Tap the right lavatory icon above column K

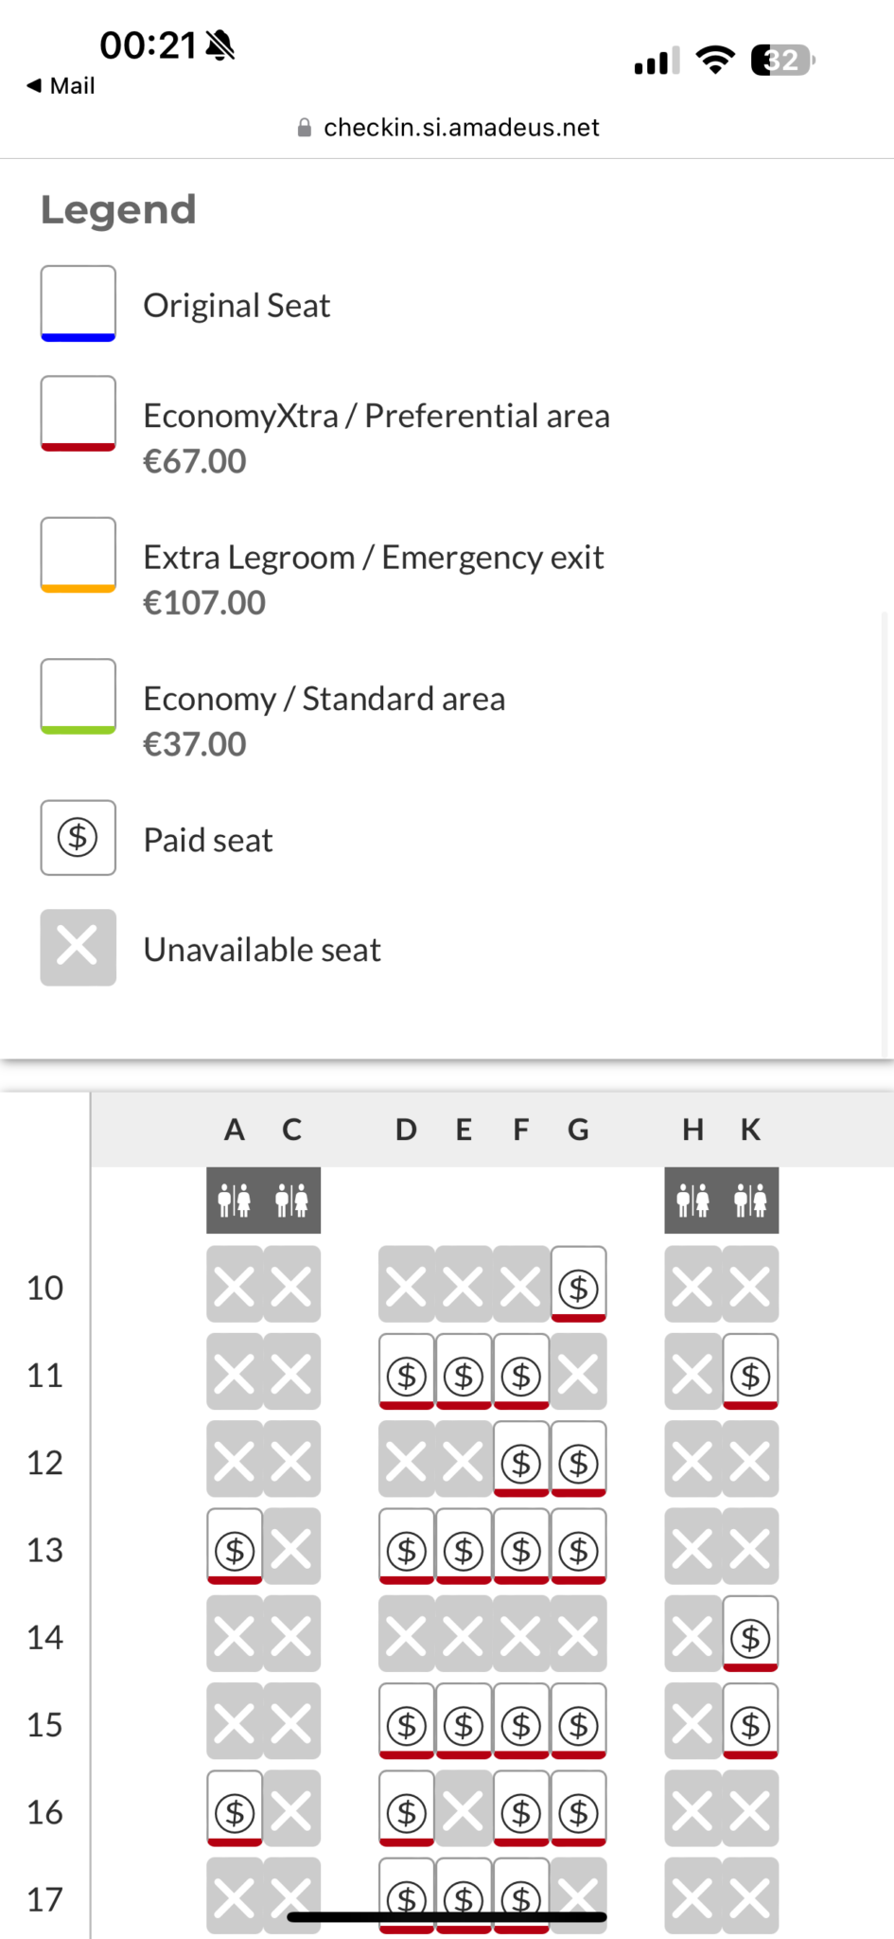coord(750,1201)
